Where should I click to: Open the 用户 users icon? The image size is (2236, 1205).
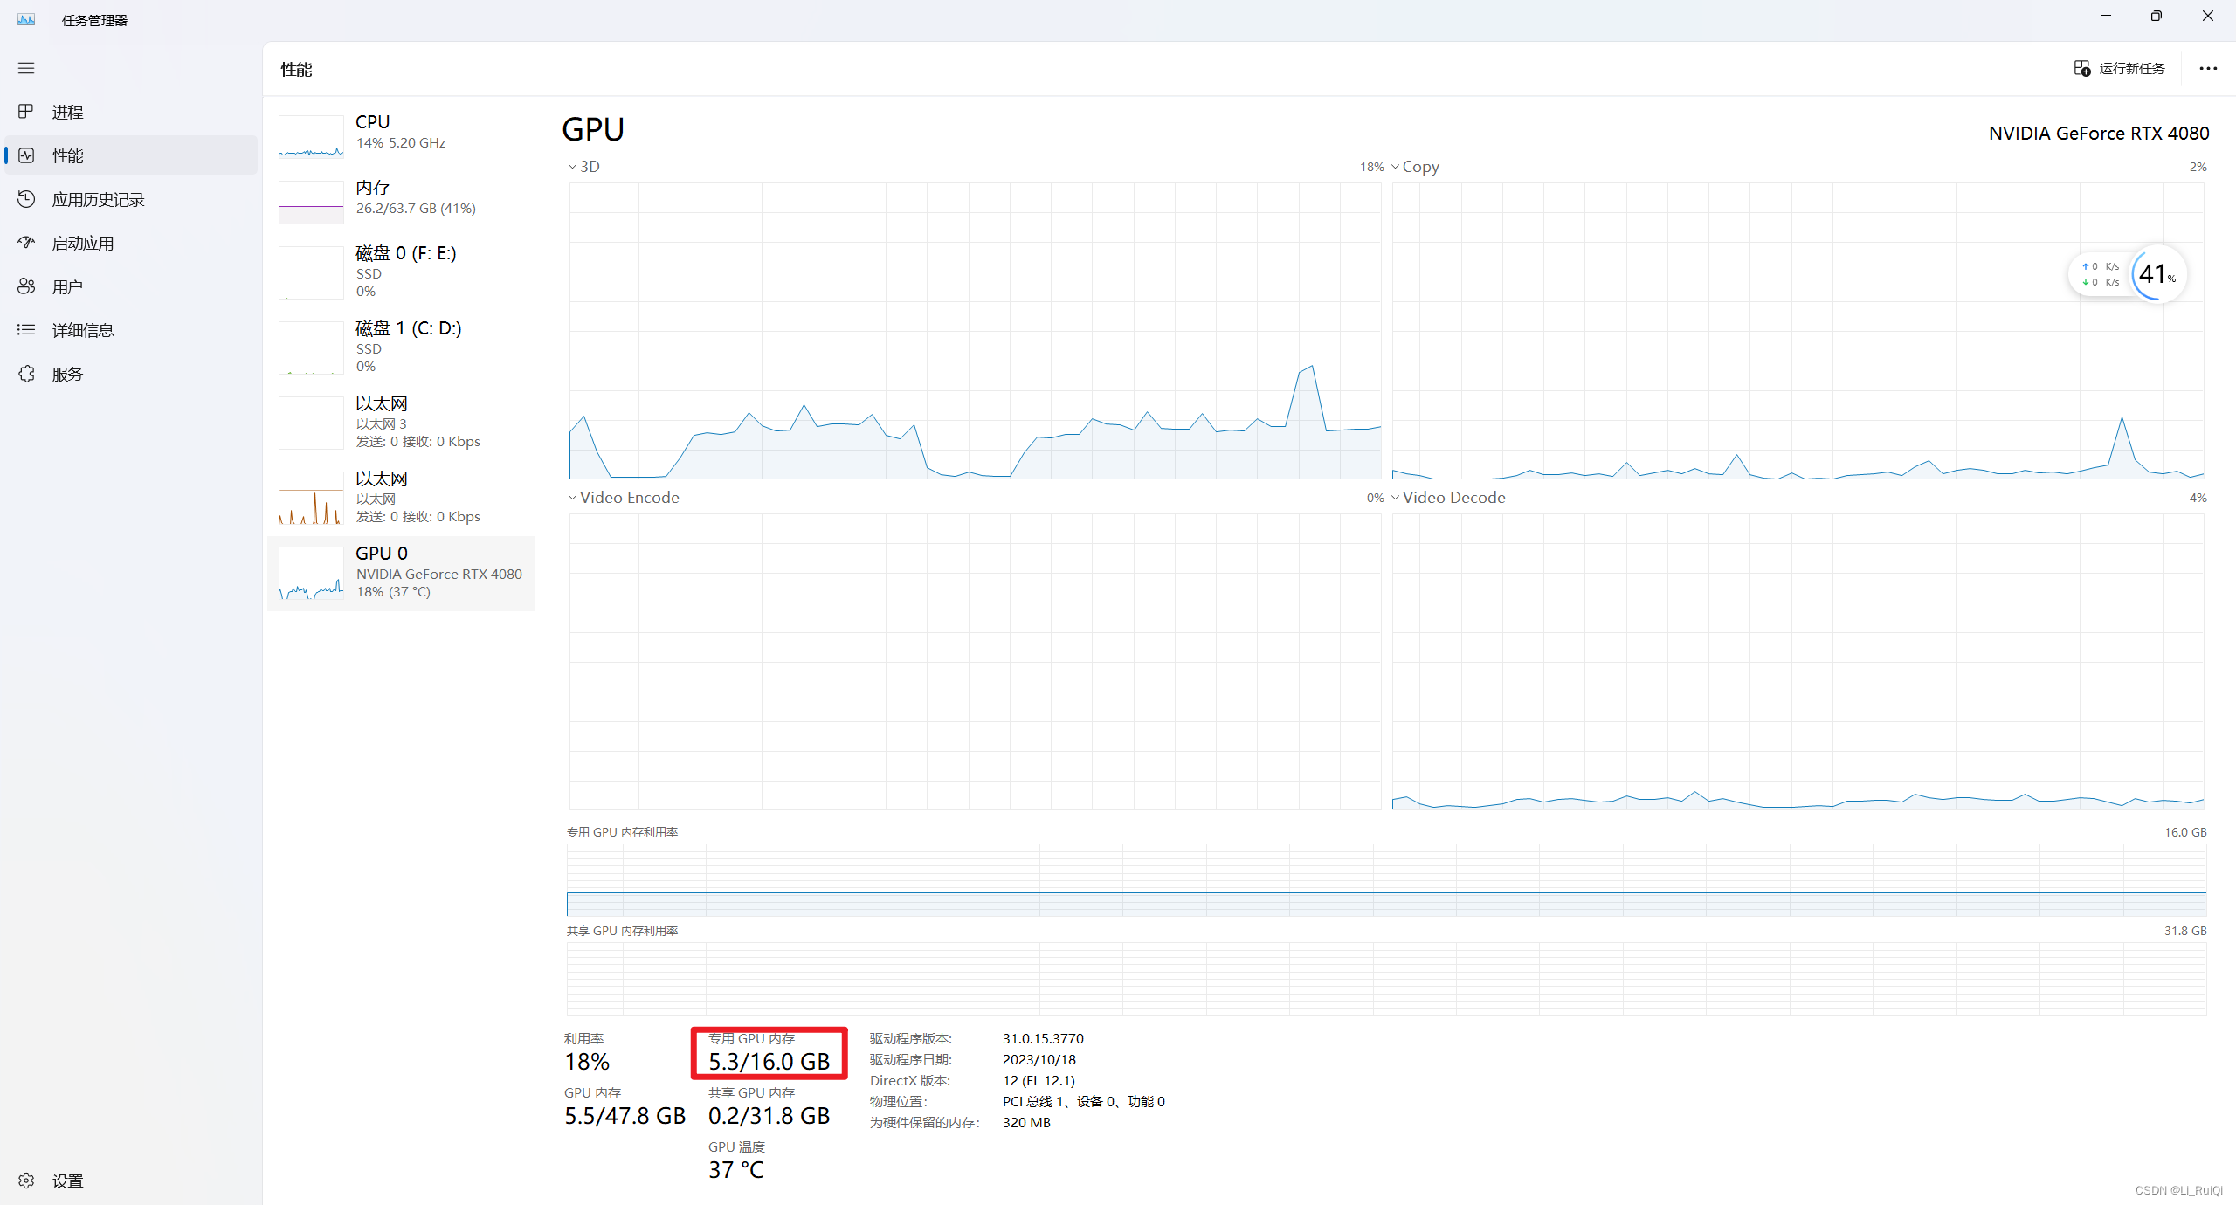click(x=26, y=286)
